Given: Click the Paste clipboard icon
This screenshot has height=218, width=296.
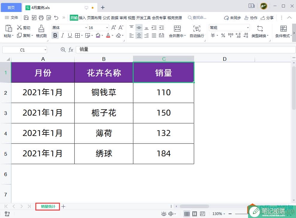Looking at the screenshot, I should pos(8,28).
